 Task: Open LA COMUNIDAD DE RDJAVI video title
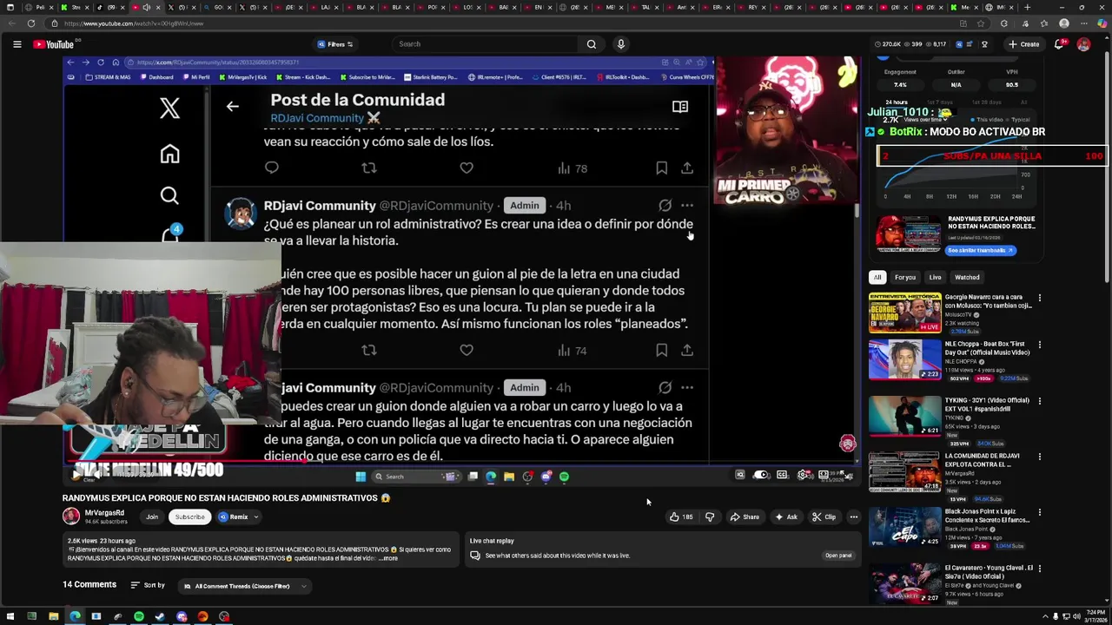tap(982, 460)
